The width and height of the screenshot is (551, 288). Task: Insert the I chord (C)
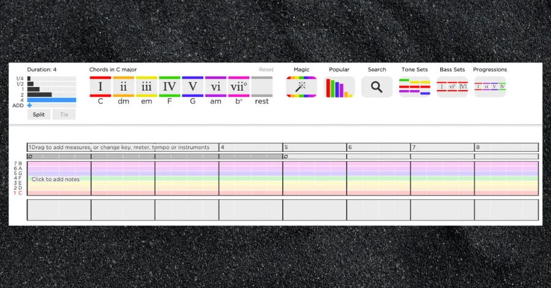coord(100,86)
